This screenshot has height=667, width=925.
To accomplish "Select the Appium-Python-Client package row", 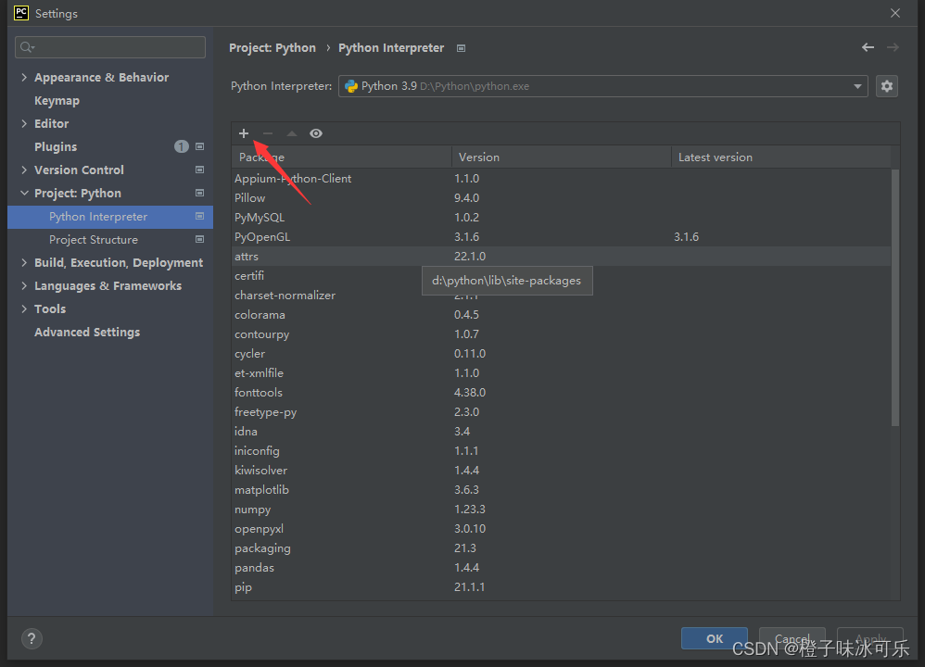I will pos(561,178).
